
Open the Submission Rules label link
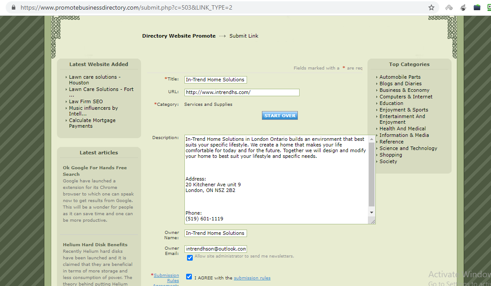[166, 278]
